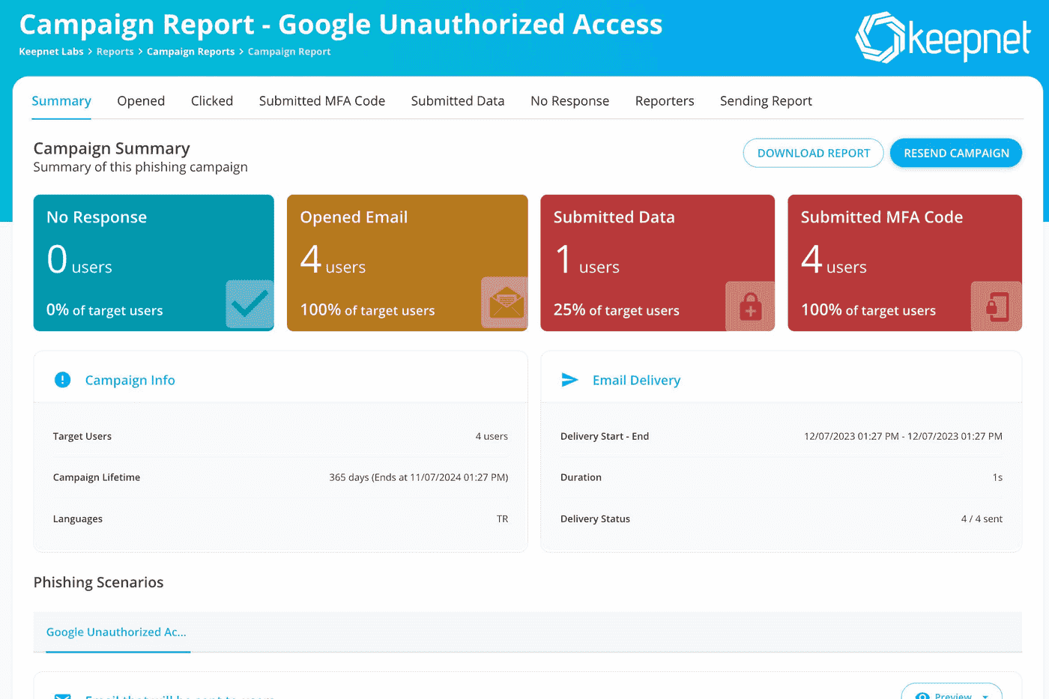Switch to Submitted MFA Code tab
1049x699 pixels.
tap(322, 101)
